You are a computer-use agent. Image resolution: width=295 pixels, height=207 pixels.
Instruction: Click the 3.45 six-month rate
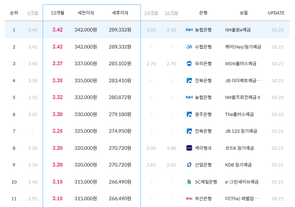click(33, 30)
